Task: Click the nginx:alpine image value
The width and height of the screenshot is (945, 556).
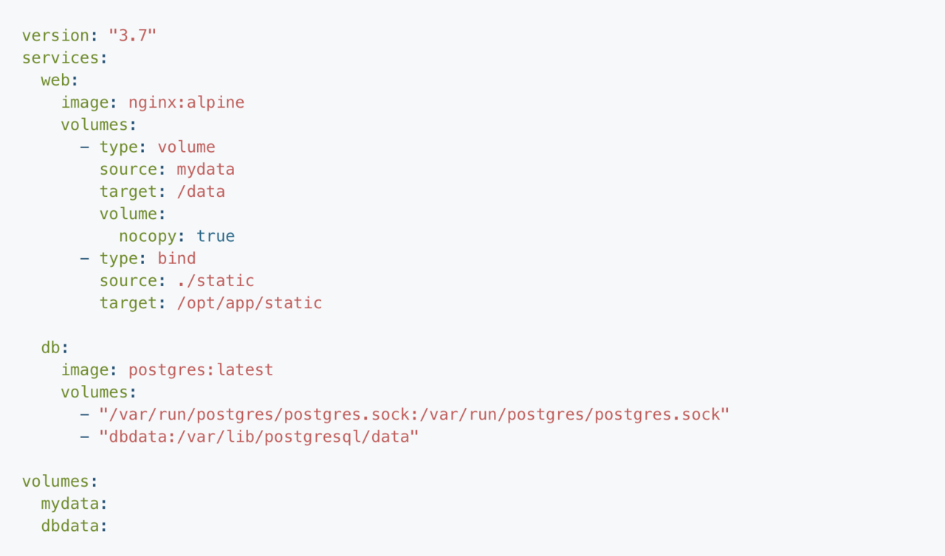Action: click(186, 102)
